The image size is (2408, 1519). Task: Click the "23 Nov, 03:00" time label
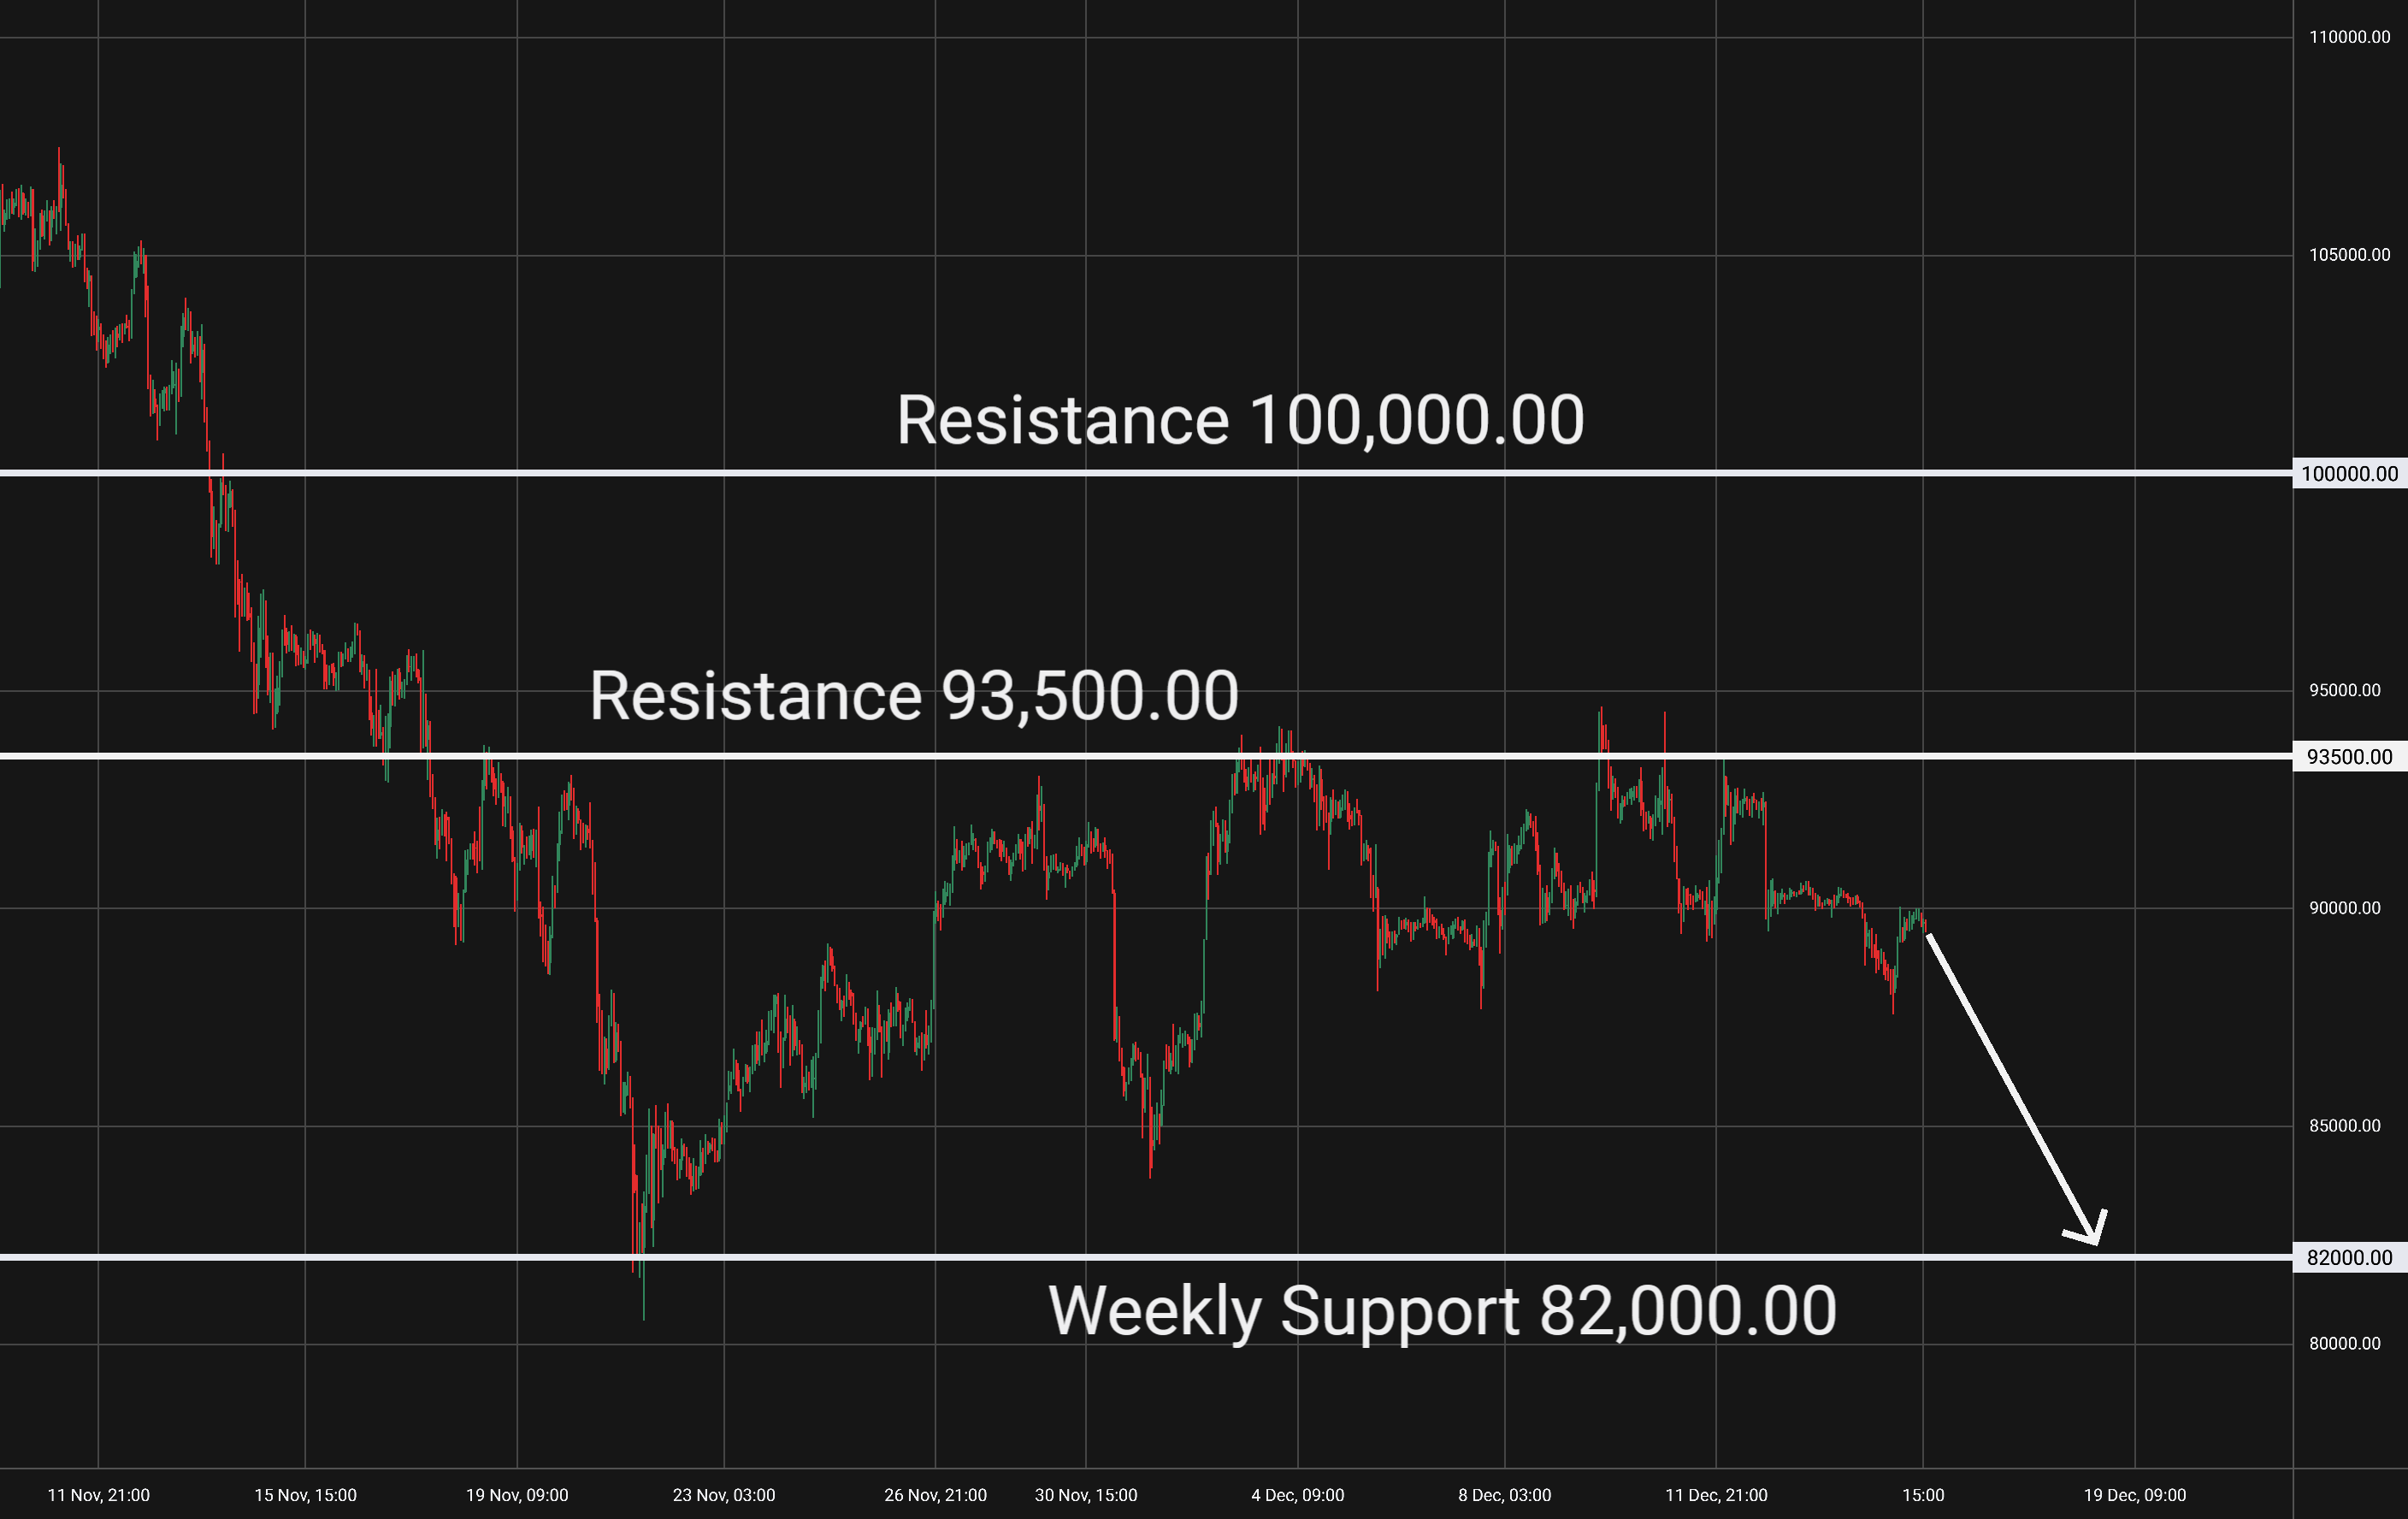[x=724, y=1495]
